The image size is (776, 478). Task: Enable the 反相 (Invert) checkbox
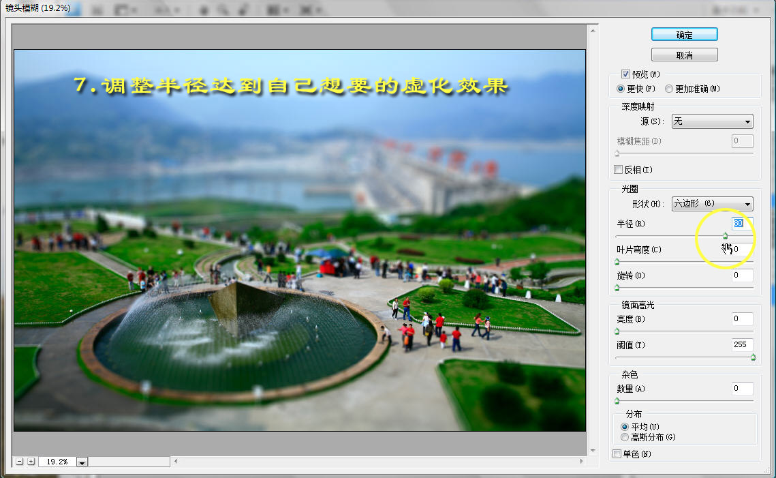pyautogui.click(x=618, y=170)
